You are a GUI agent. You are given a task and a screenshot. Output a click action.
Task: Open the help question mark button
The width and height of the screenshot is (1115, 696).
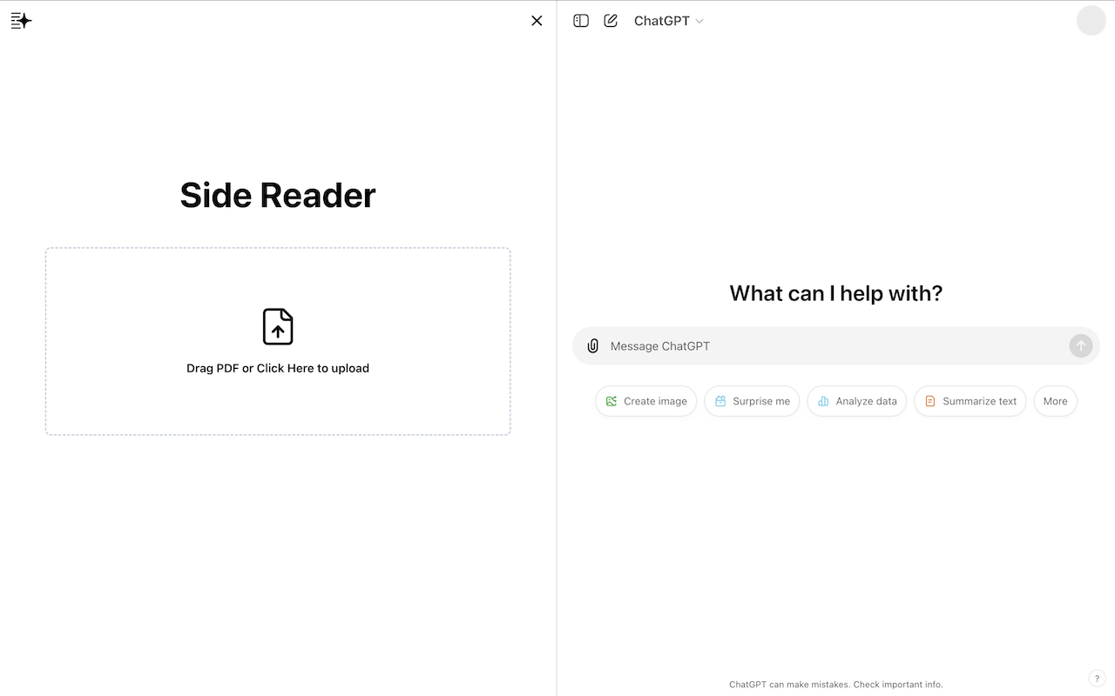(1097, 679)
